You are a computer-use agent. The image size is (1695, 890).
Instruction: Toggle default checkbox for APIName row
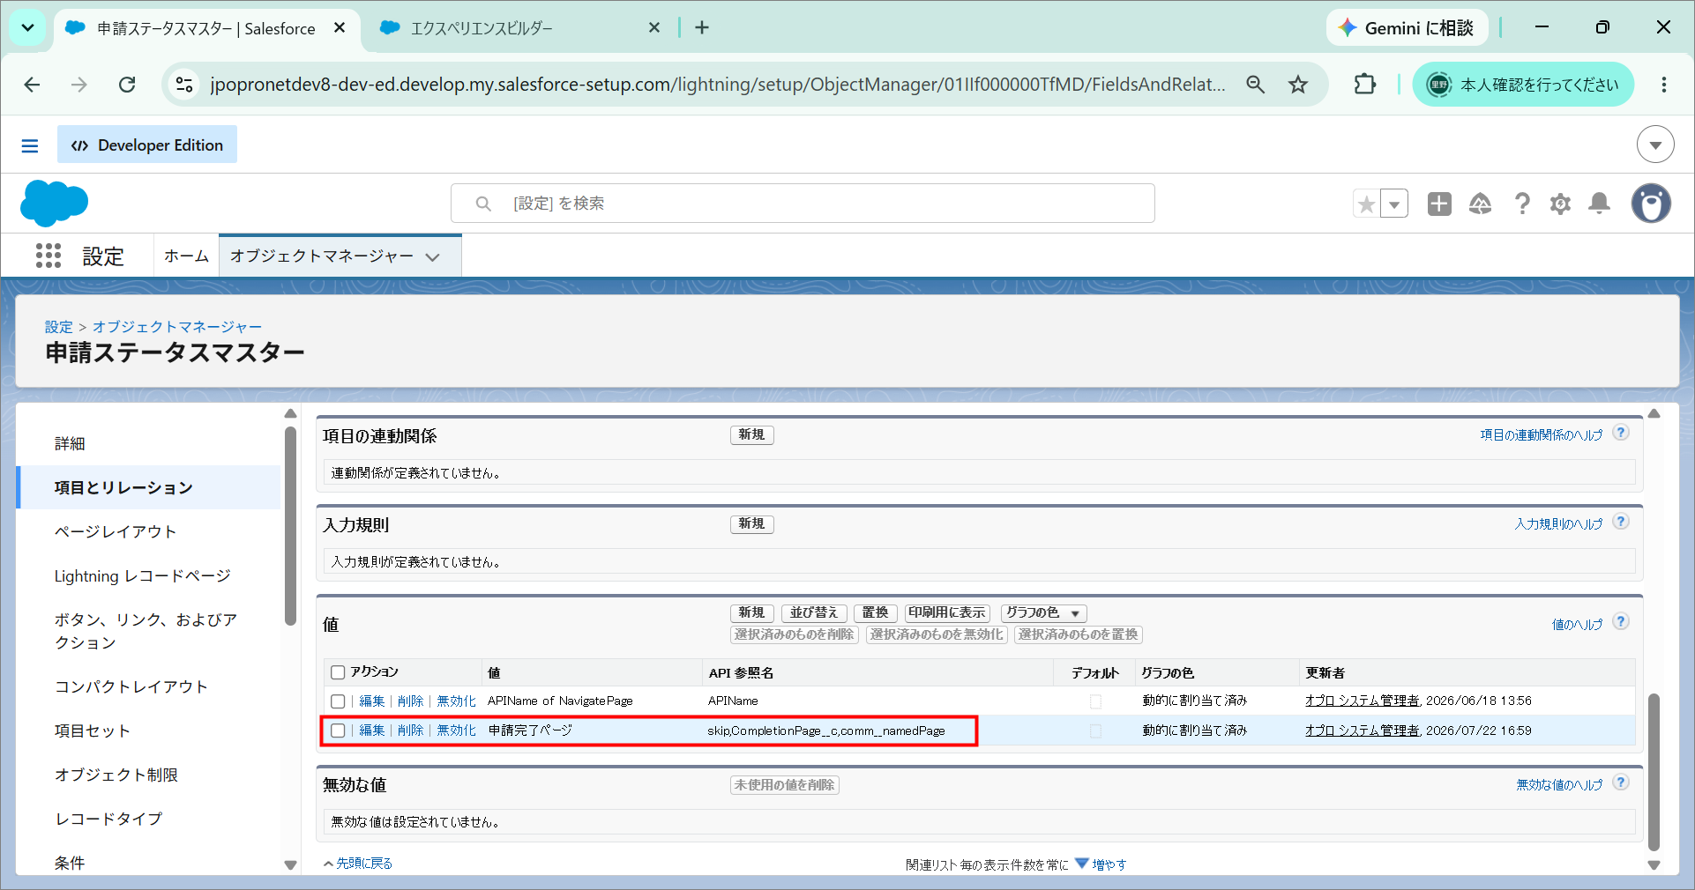tap(1095, 701)
